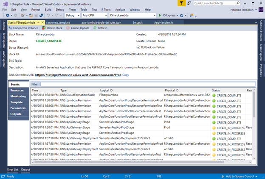Screen dimensions: 265x179
Task: Click the yellow notifications filter flag icon
Action: [x=181, y=3]
